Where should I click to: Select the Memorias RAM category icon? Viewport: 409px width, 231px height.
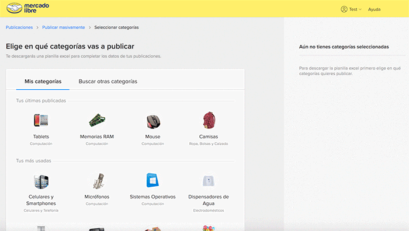pyautogui.click(x=97, y=120)
